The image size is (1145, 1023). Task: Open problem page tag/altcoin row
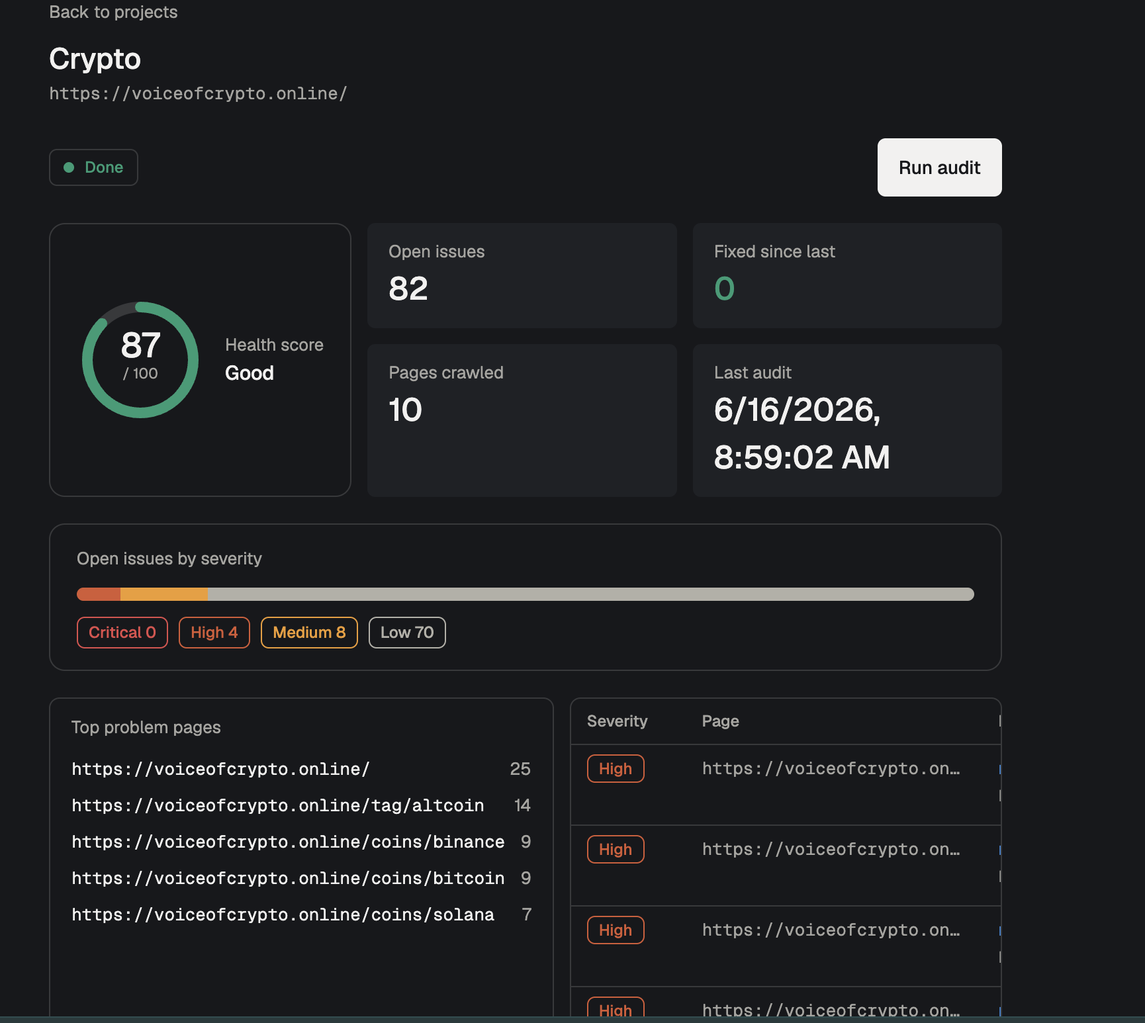(301, 805)
